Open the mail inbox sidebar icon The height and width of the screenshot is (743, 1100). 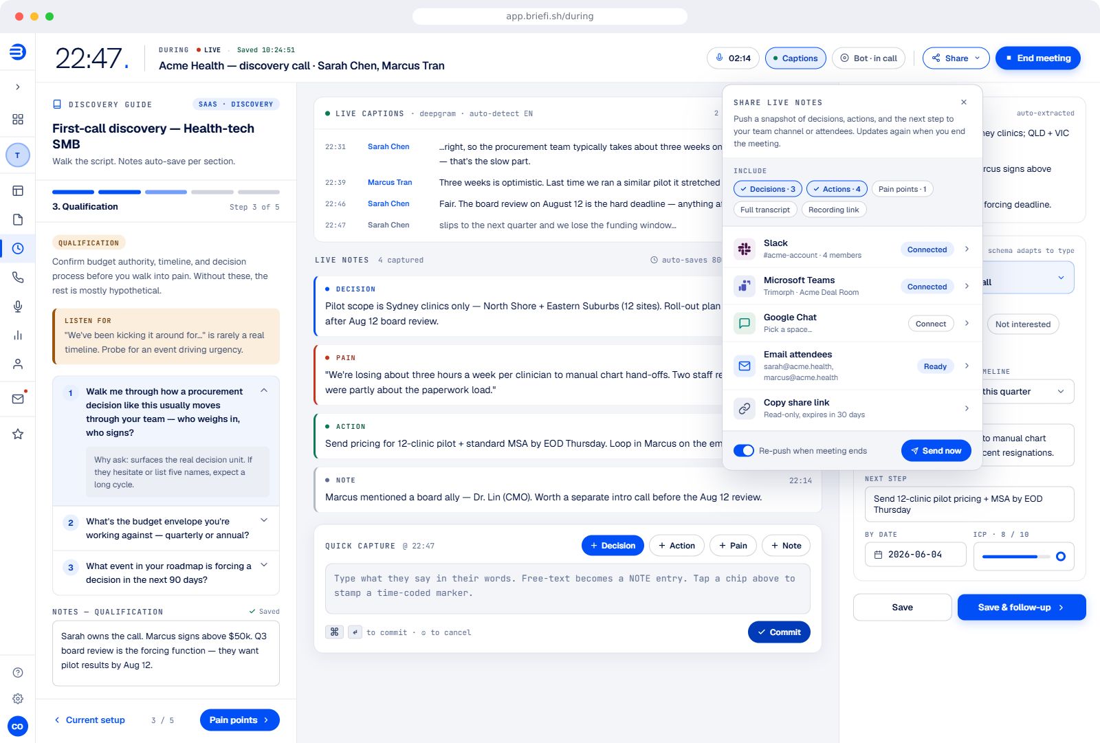click(18, 399)
